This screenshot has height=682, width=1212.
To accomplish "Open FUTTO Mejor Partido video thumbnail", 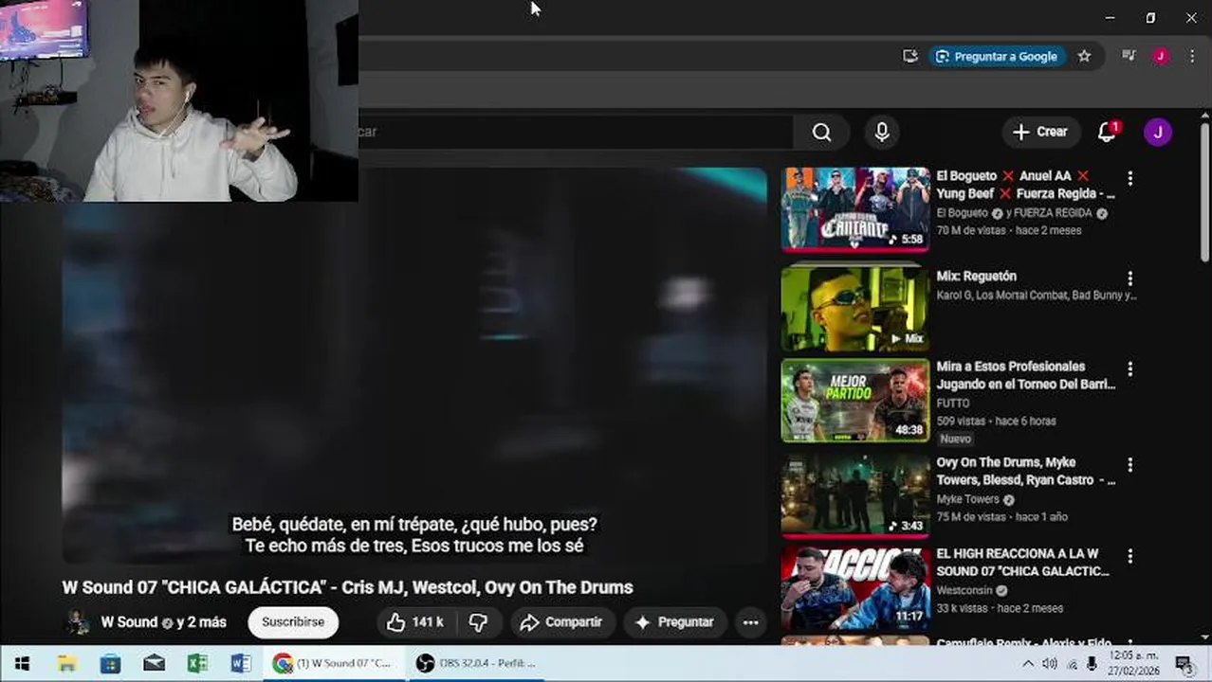I will 855,401.
